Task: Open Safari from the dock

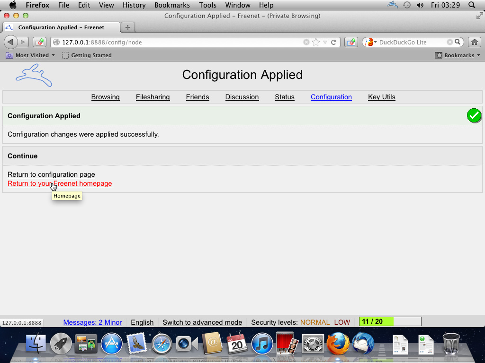Action: tap(162, 344)
